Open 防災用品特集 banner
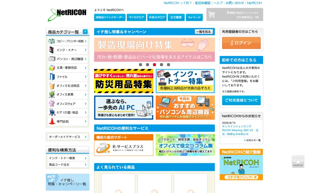Viewport: 309px width, 193px height. pyautogui.click(x=124, y=81)
